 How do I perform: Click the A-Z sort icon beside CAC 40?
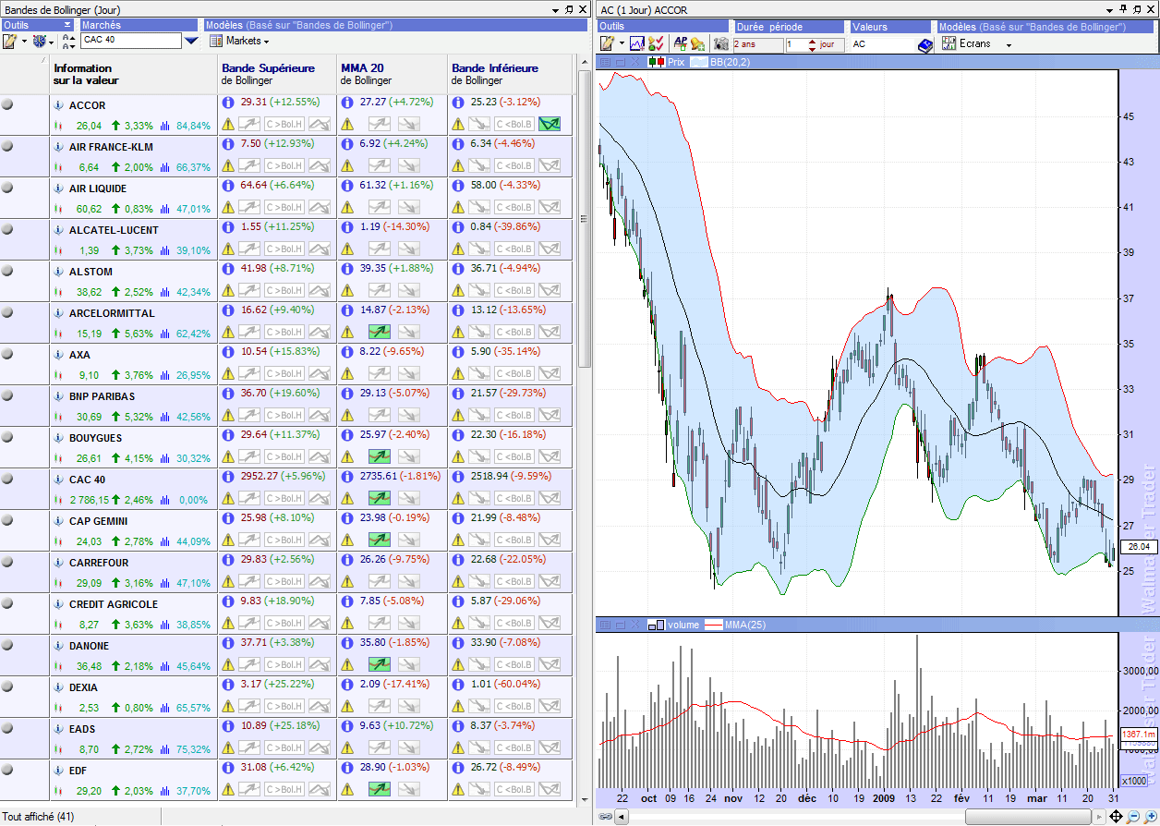tap(69, 42)
